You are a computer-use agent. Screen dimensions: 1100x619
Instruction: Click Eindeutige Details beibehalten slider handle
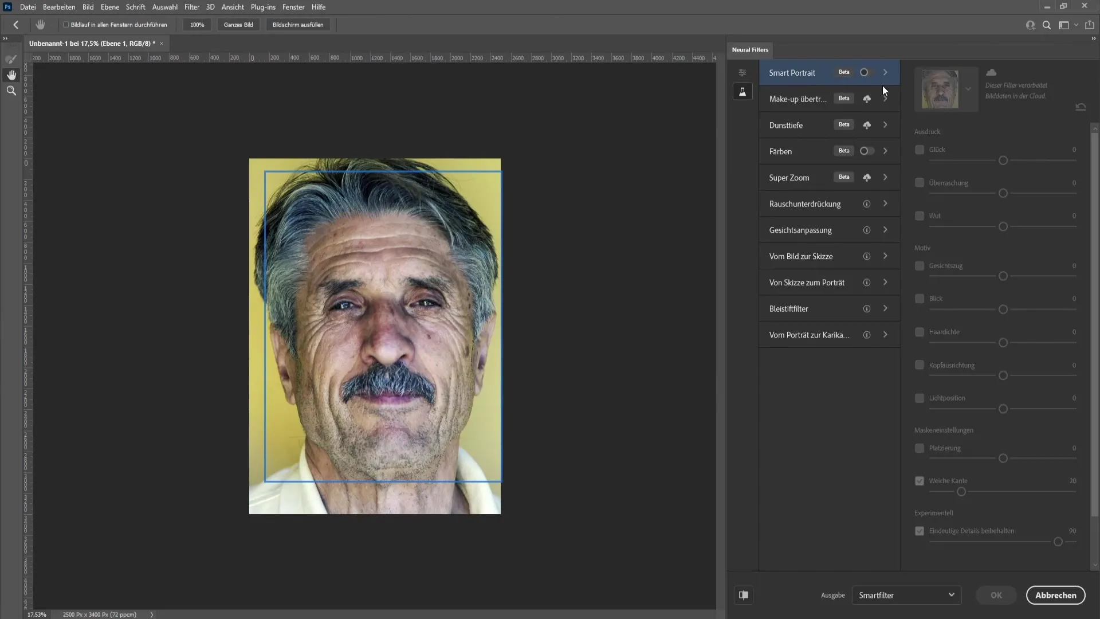coord(1058,542)
